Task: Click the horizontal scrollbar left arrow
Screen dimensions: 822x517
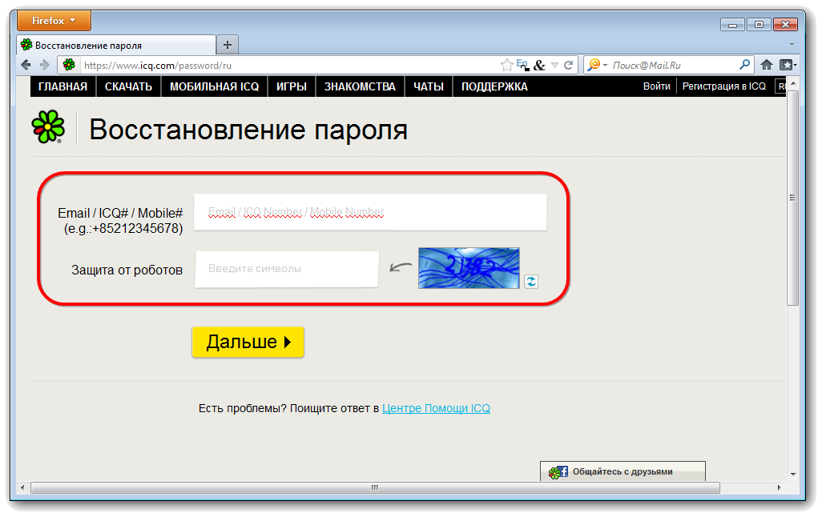Action: coord(22,487)
